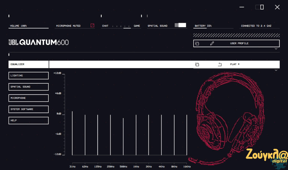
Task: Open the Help section
Action: point(28,121)
